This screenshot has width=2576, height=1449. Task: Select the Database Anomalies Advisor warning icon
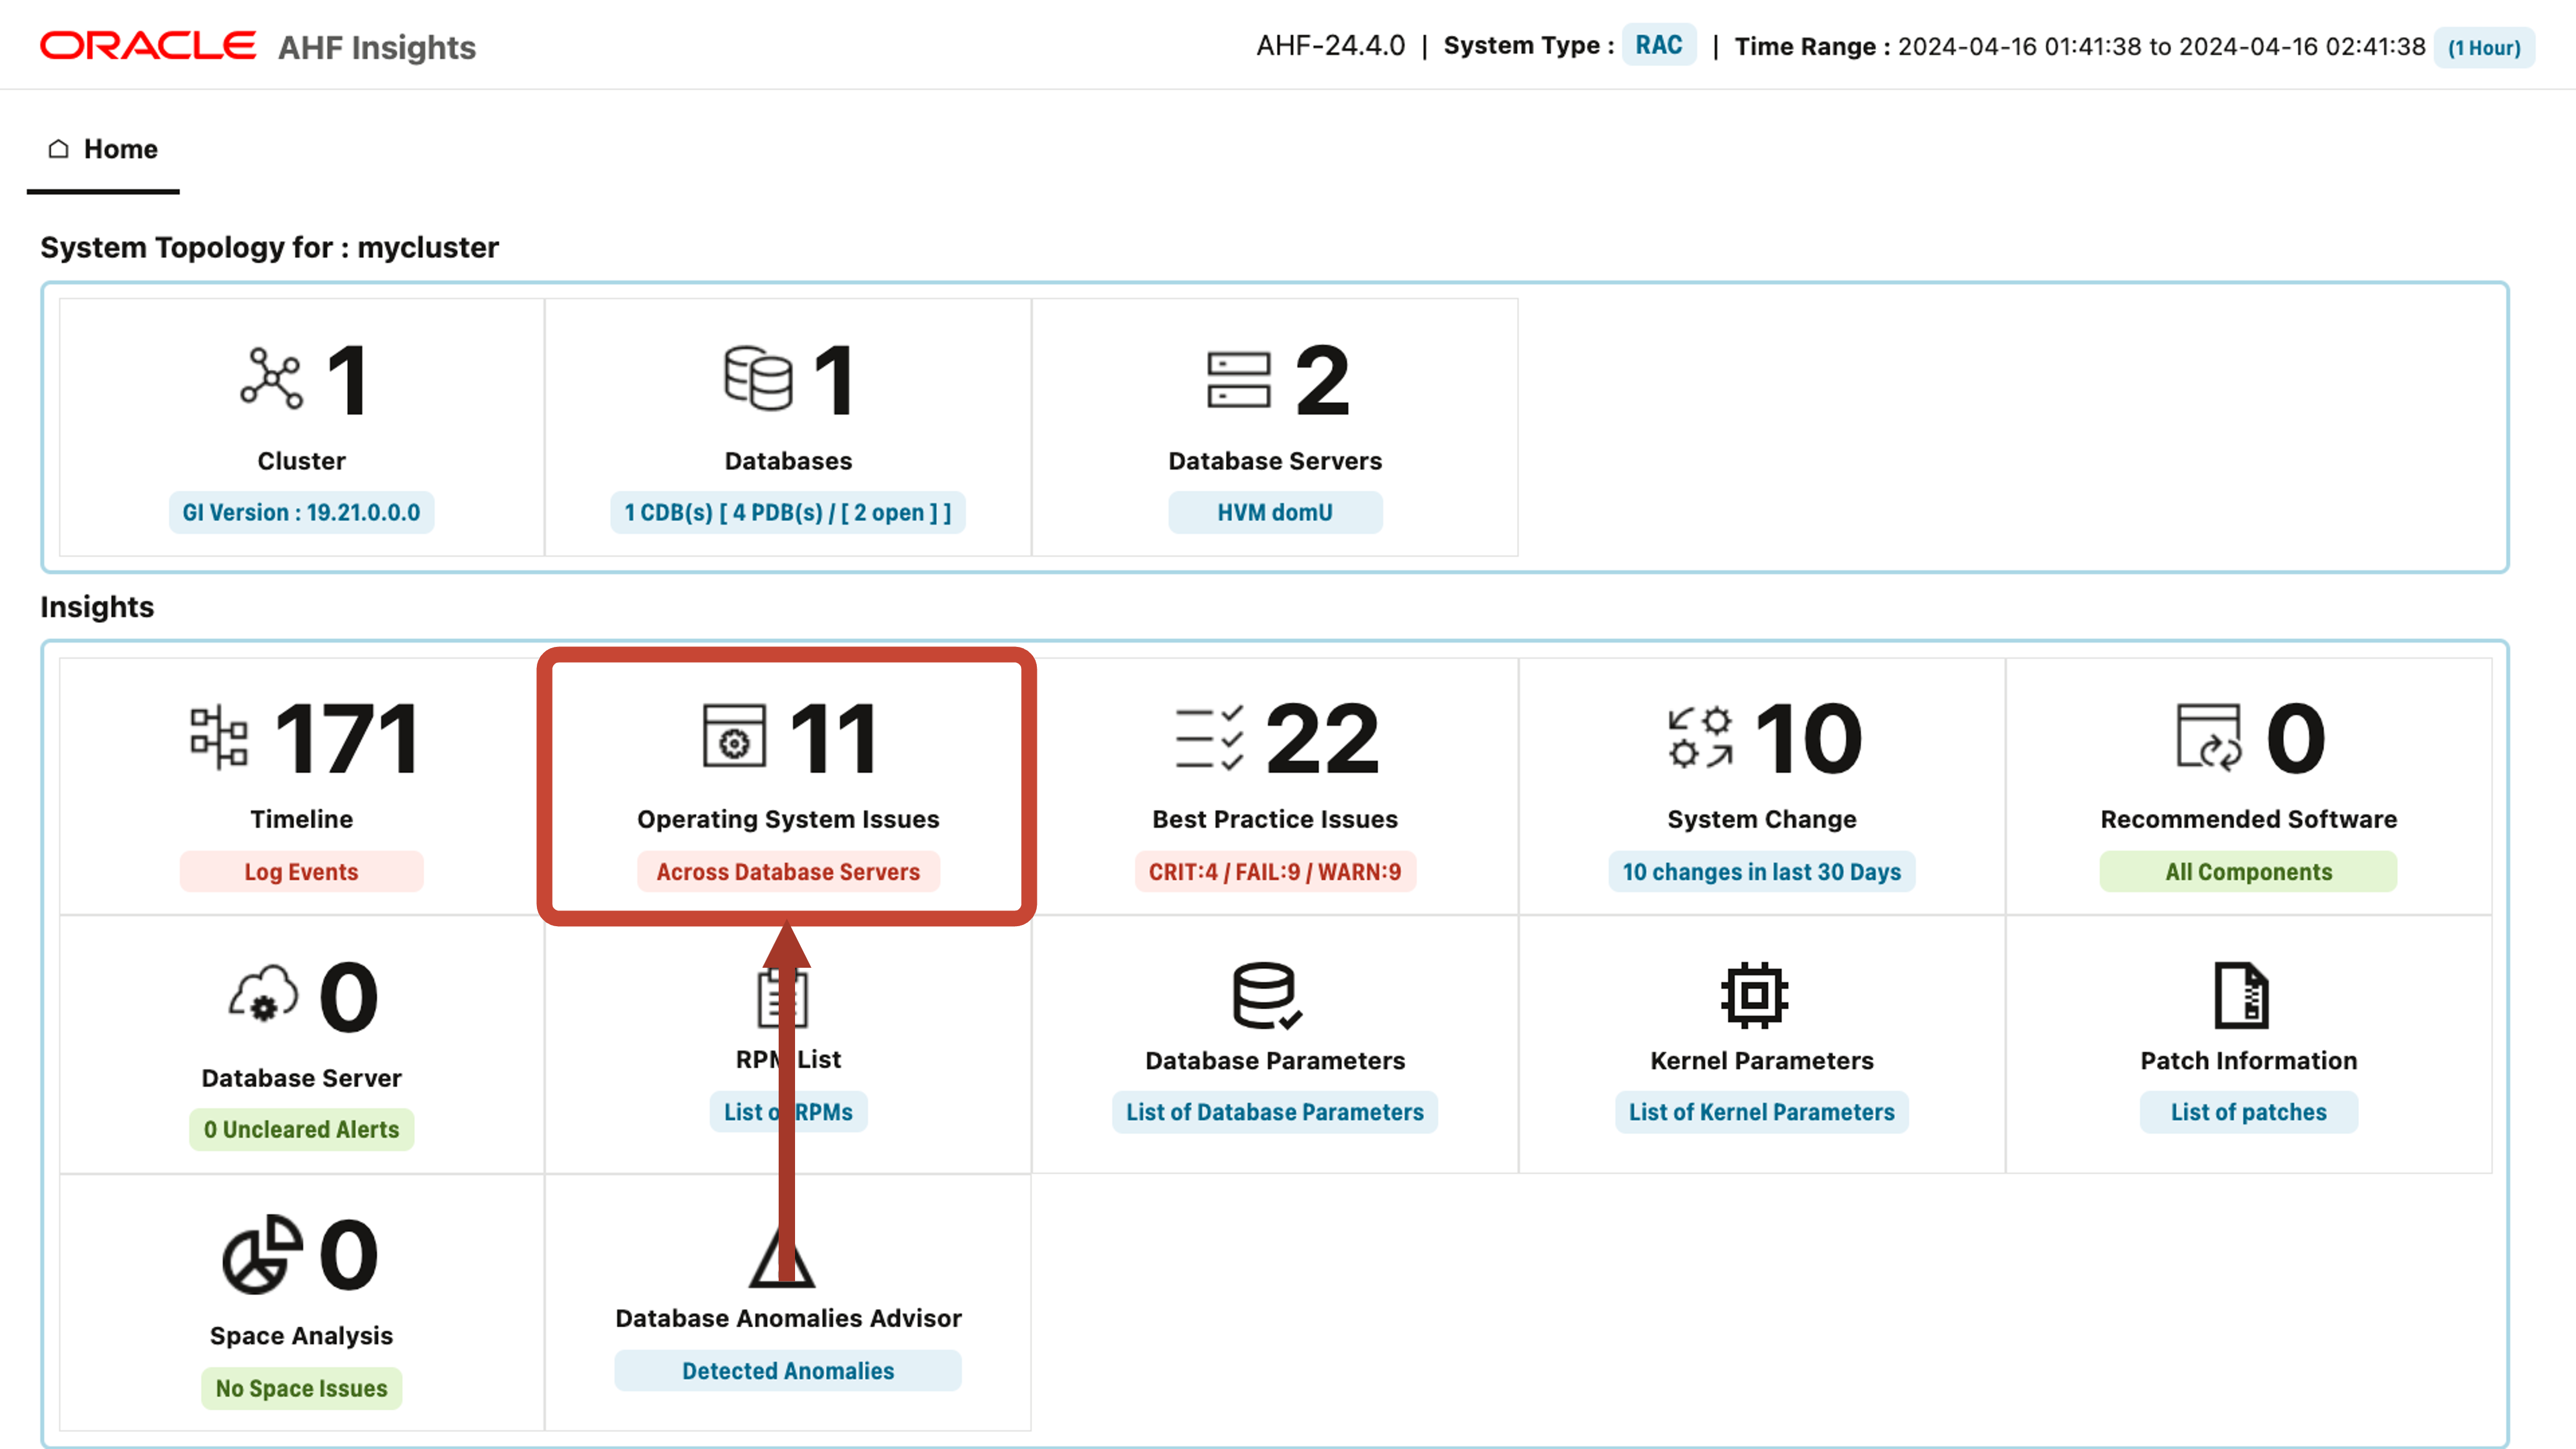787,1252
